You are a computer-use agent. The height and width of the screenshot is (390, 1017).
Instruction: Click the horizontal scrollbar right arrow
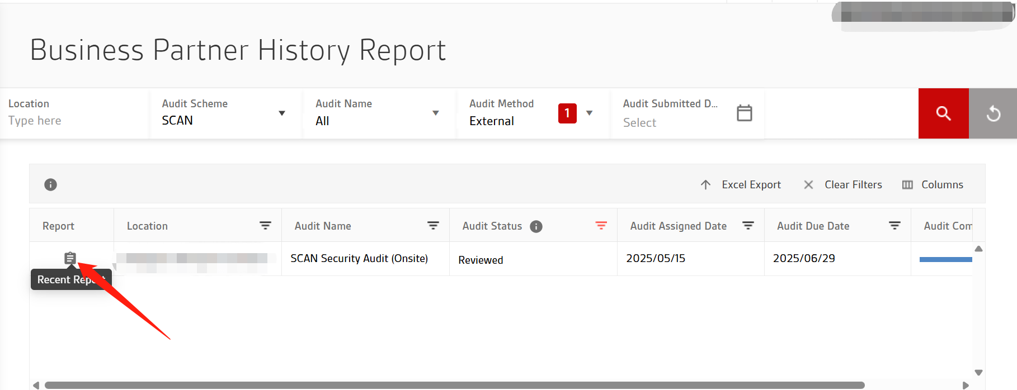coord(966,385)
